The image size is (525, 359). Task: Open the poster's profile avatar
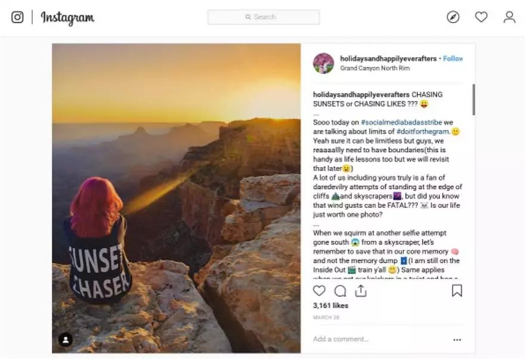point(323,63)
